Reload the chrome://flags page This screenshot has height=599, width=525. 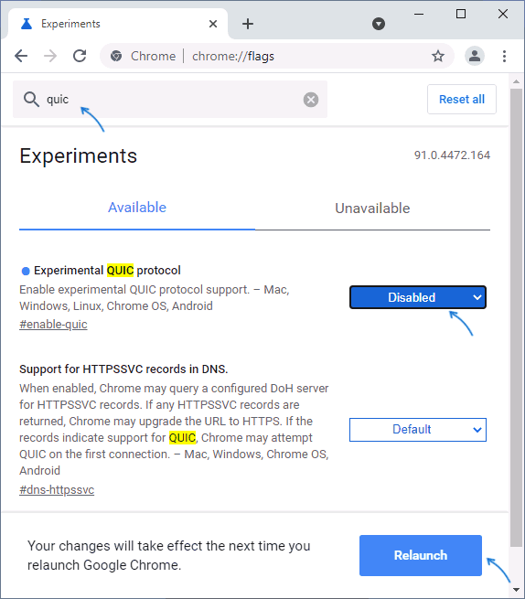[x=80, y=56]
